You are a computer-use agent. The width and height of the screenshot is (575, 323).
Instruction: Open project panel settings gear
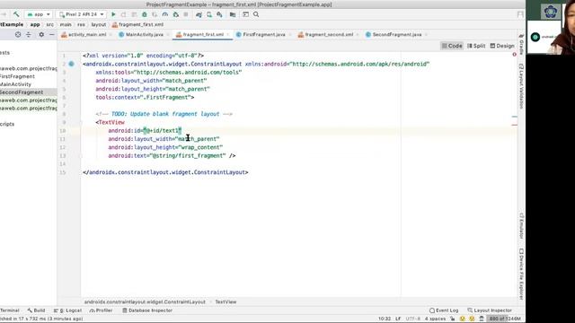[x=41, y=34]
